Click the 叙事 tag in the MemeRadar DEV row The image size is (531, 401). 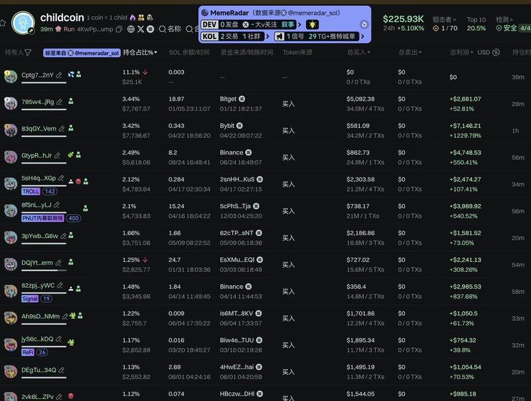tap(288, 25)
